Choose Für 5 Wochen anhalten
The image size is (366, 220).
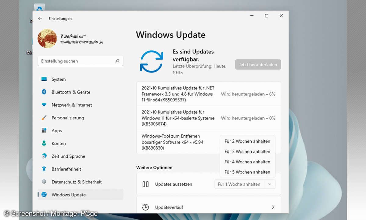click(x=247, y=172)
